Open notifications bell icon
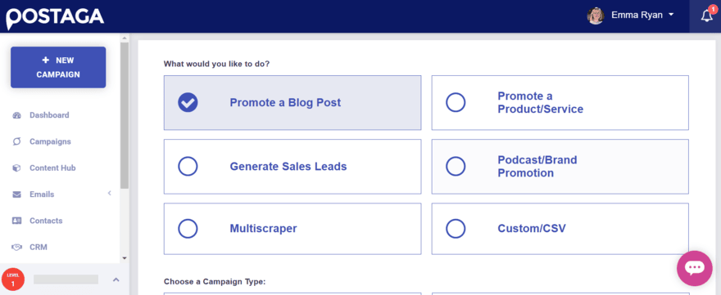 [x=707, y=16]
